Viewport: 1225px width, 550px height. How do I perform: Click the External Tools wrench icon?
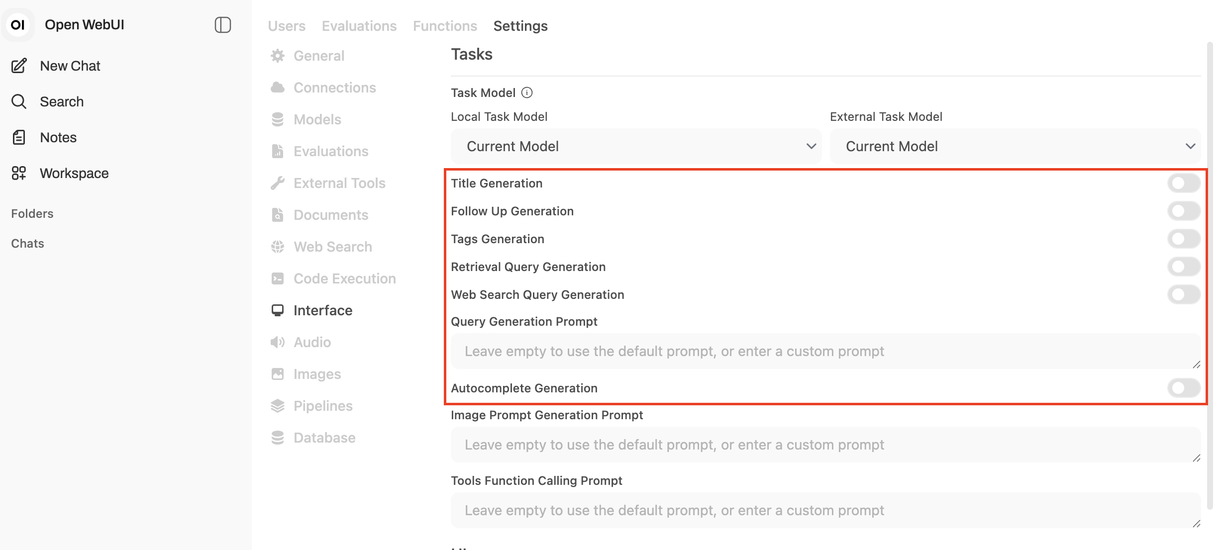click(278, 183)
